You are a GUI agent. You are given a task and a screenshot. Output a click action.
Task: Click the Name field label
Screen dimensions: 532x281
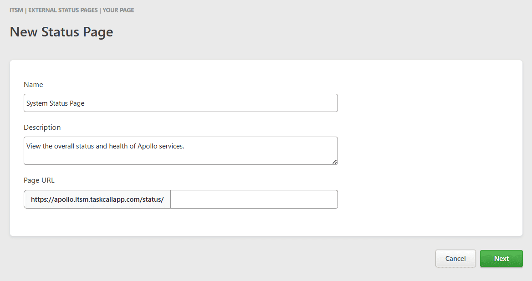click(x=33, y=85)
